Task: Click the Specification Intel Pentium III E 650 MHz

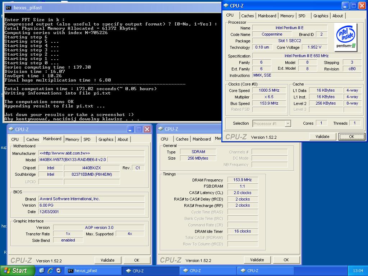Action: tap(307, 56)
